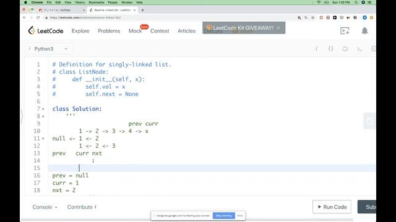Click the 'prev = null' line
This screenshot has height=222, width=396.
[71, 175]
